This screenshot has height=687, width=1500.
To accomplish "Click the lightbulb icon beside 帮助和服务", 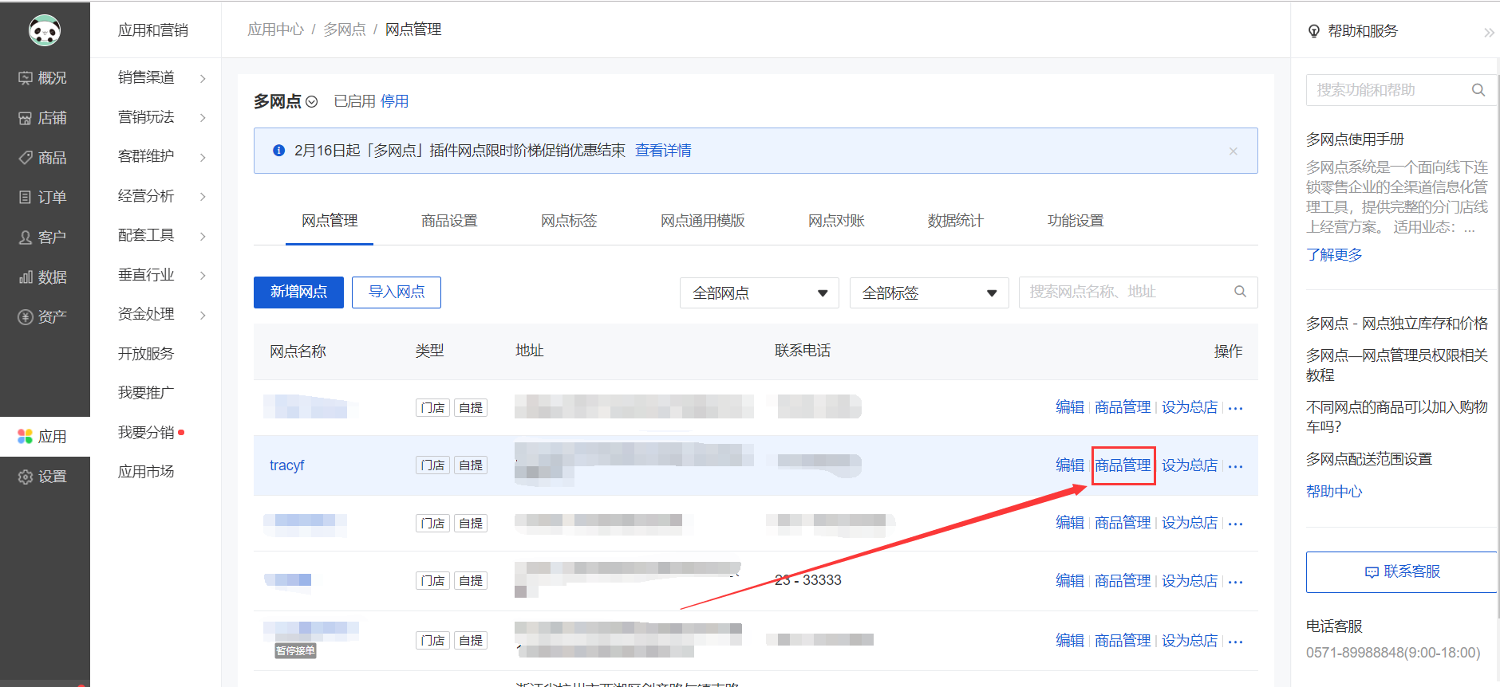I will pos(1314,31).
